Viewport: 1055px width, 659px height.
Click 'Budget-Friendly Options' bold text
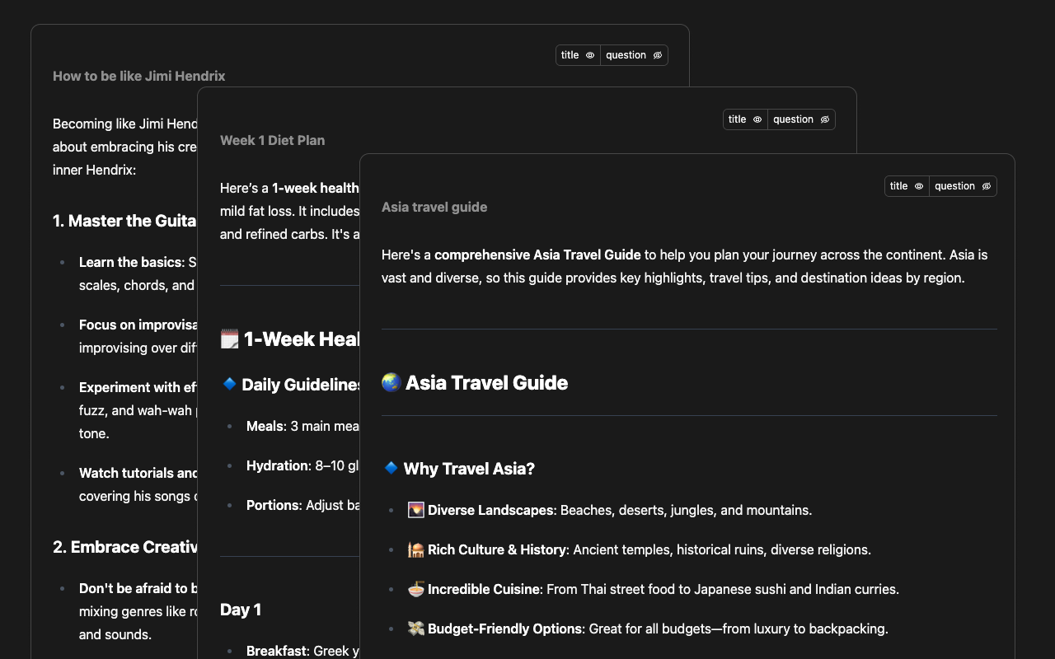tap(504, 629)
